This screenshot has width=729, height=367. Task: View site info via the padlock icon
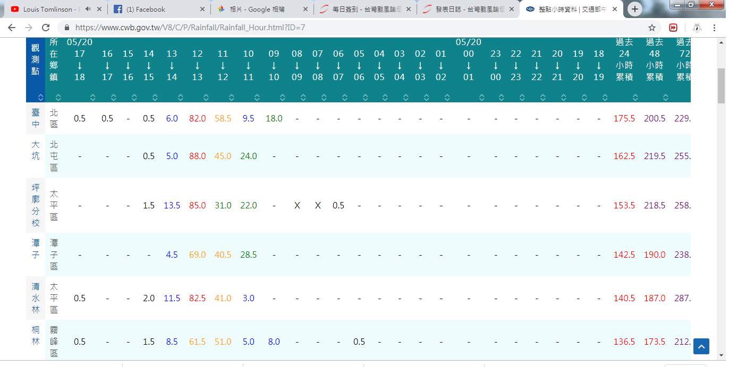(67, 28)
